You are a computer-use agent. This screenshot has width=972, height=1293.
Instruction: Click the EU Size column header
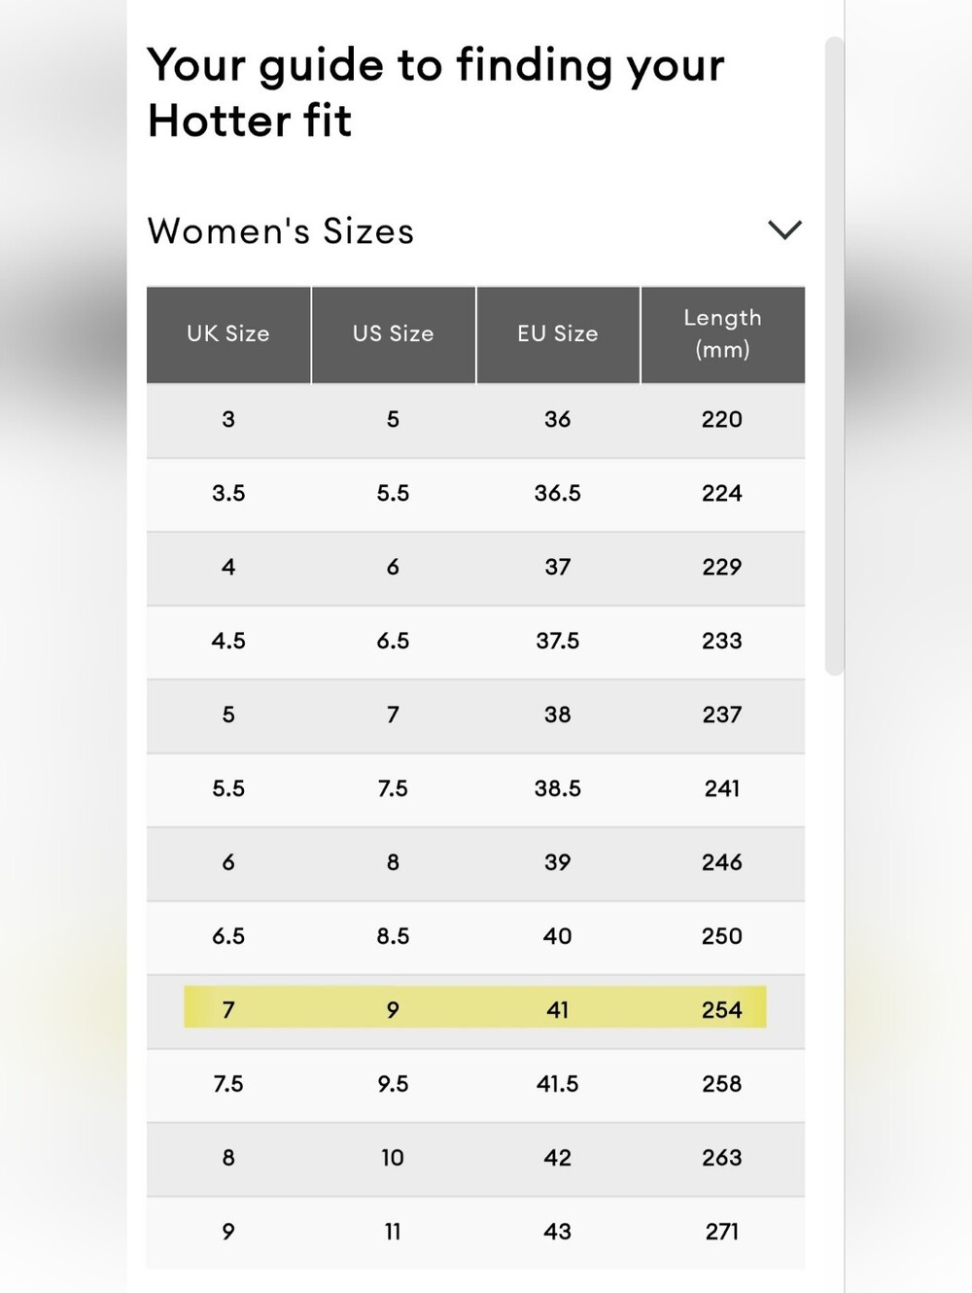click(x=558, y=334)
